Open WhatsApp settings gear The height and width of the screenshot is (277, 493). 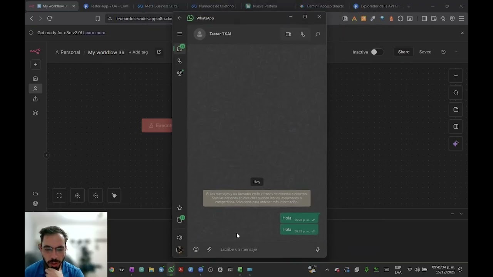pos(179,238)
